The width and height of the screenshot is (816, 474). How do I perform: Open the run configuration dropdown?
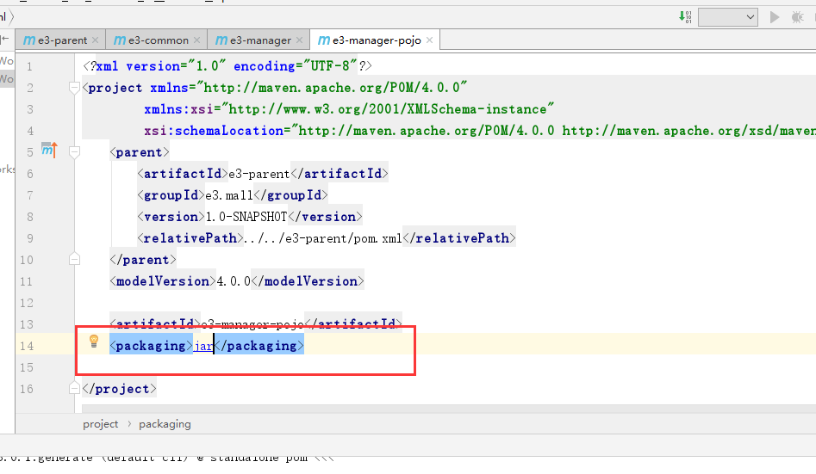(727, 17)
